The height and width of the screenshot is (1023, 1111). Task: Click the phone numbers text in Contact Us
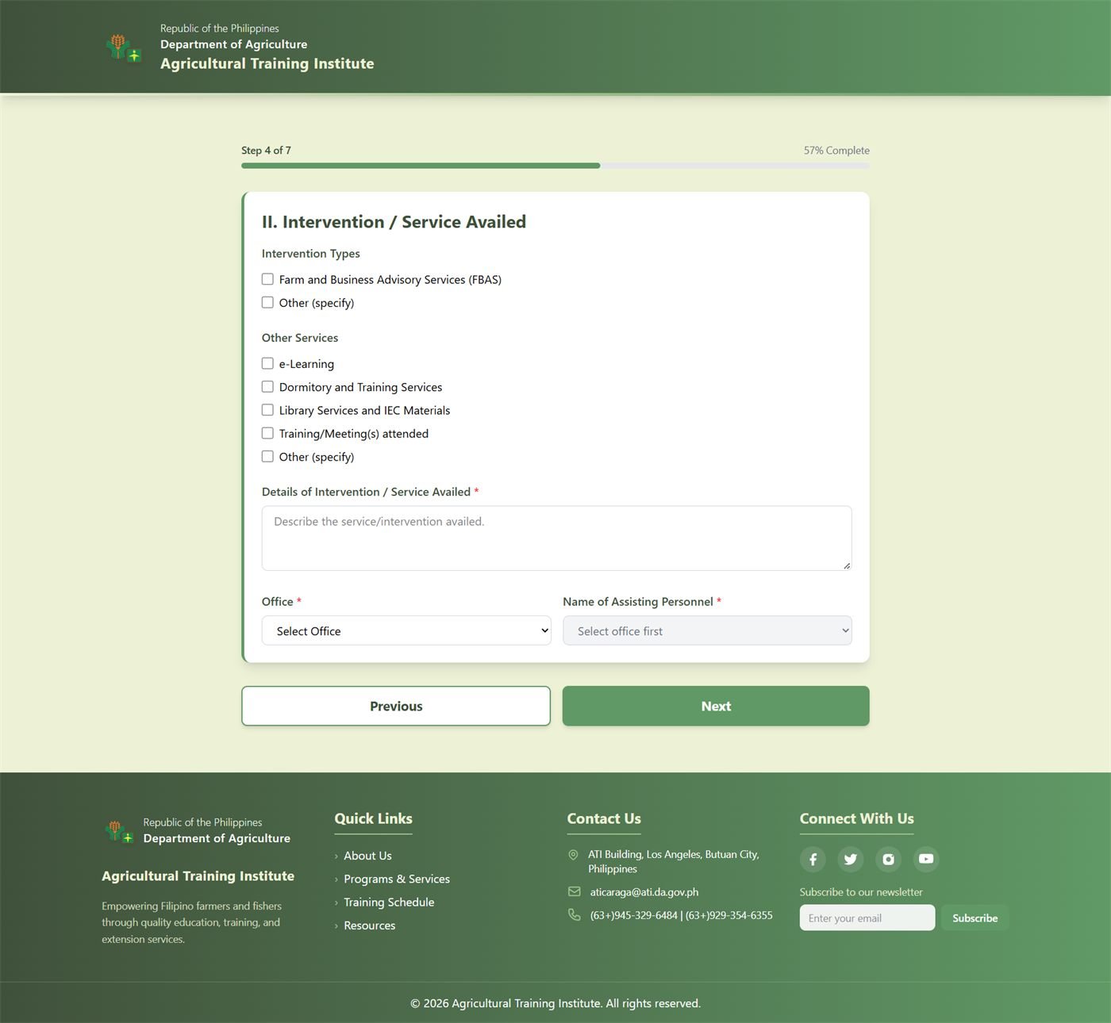(681, 915)
